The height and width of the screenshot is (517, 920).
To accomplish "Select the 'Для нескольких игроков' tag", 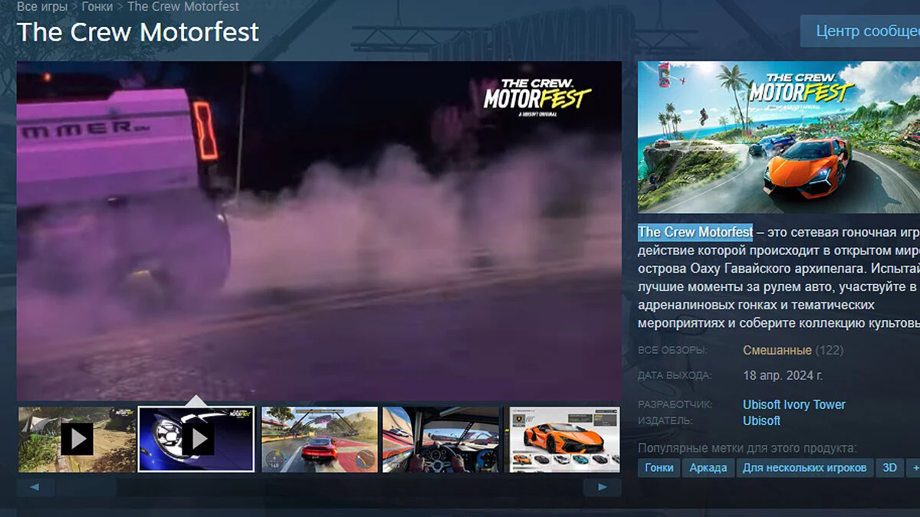I will 805,467.
